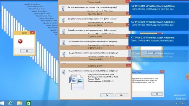The width and height of the screenshot is (189, 106).
Task: Click the front Удалить файл title bar
Action: point(95,66)
